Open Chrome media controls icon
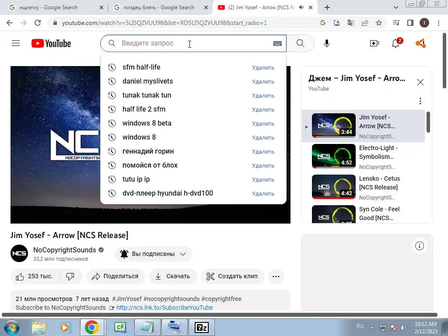The image size is (448, 336). (x=396, y=23)
